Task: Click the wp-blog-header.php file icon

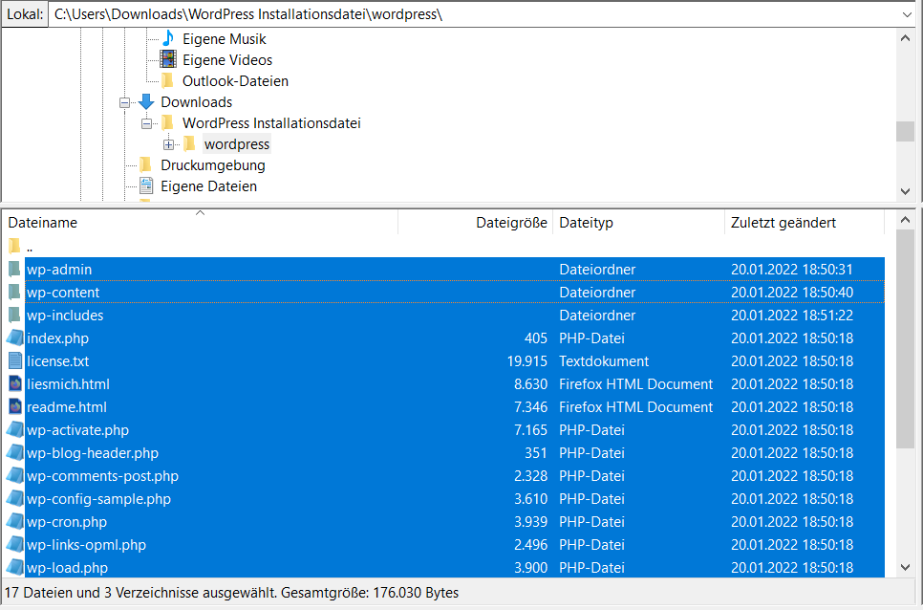Action: [x=14, y=453]
